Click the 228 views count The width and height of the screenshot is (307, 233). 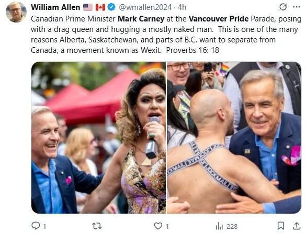(232, 227)
